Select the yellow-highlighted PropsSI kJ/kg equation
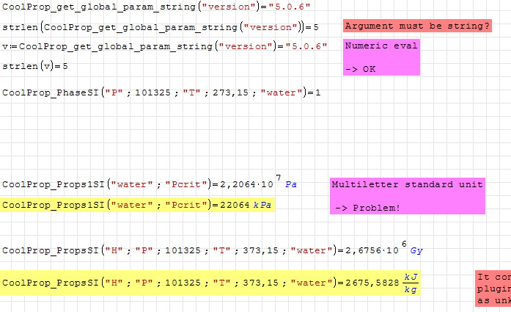The width and height of the screenshot is (511, 312). point(209,282)
